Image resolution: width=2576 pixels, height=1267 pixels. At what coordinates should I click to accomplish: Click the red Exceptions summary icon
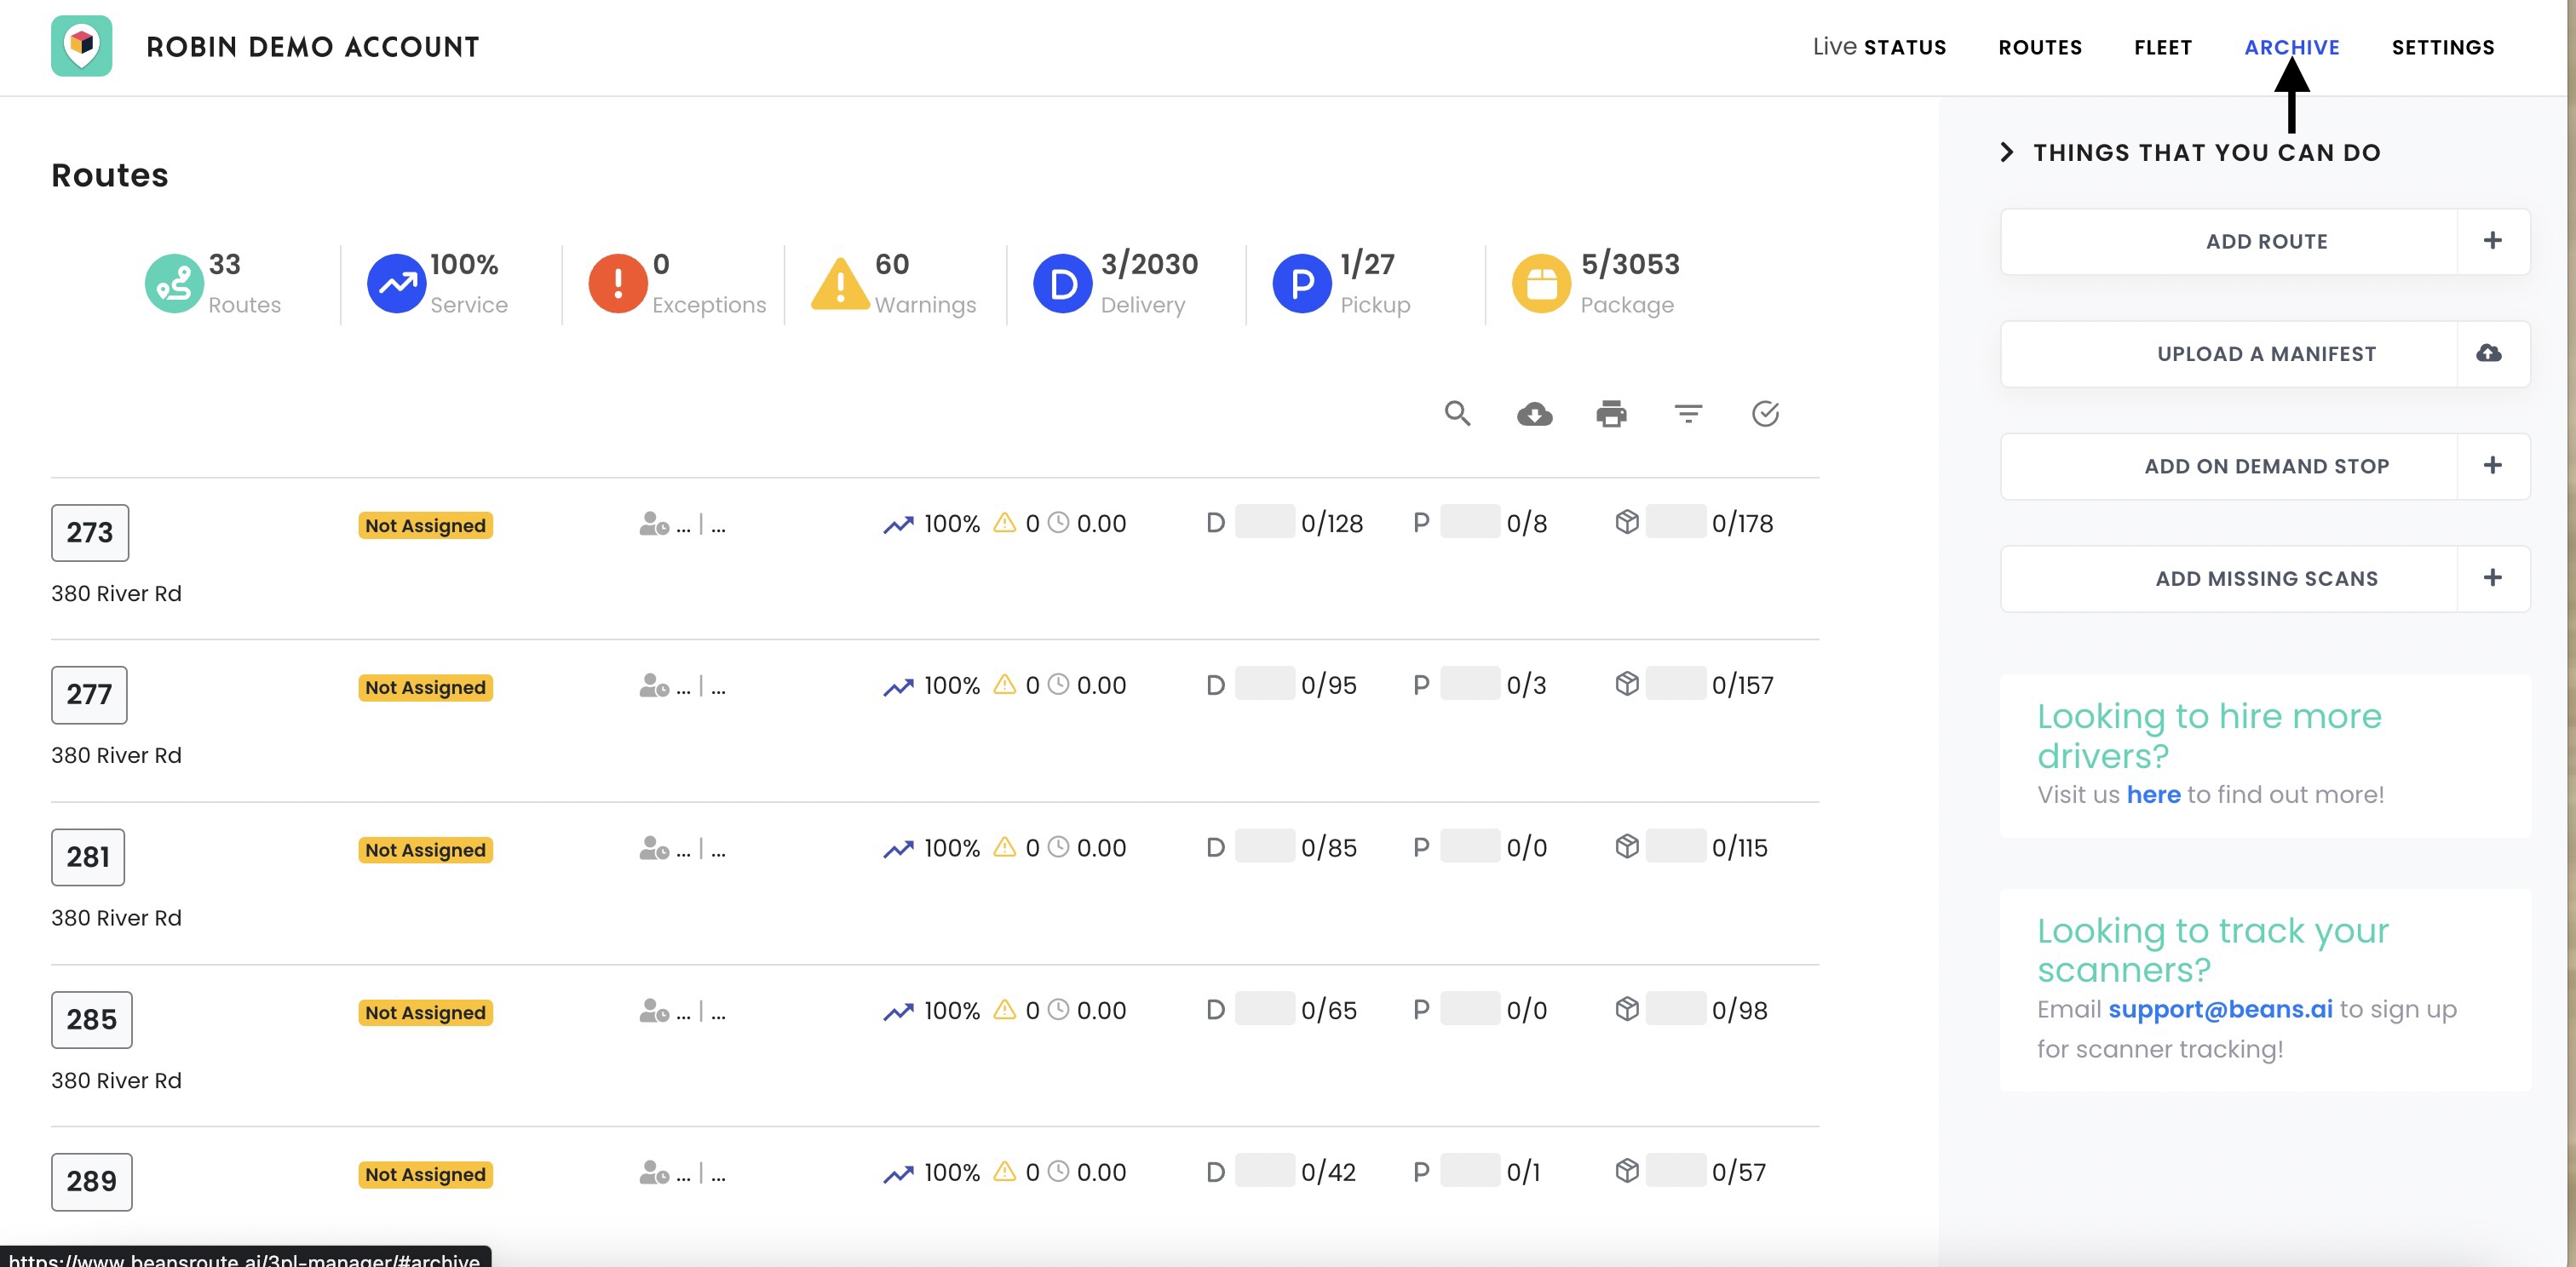617,284
